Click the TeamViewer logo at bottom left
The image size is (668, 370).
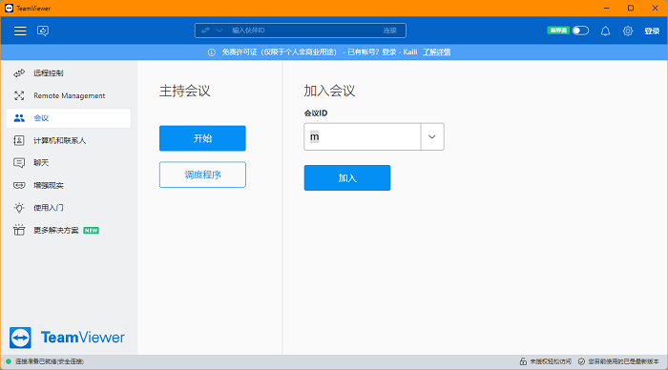(68, 338)
